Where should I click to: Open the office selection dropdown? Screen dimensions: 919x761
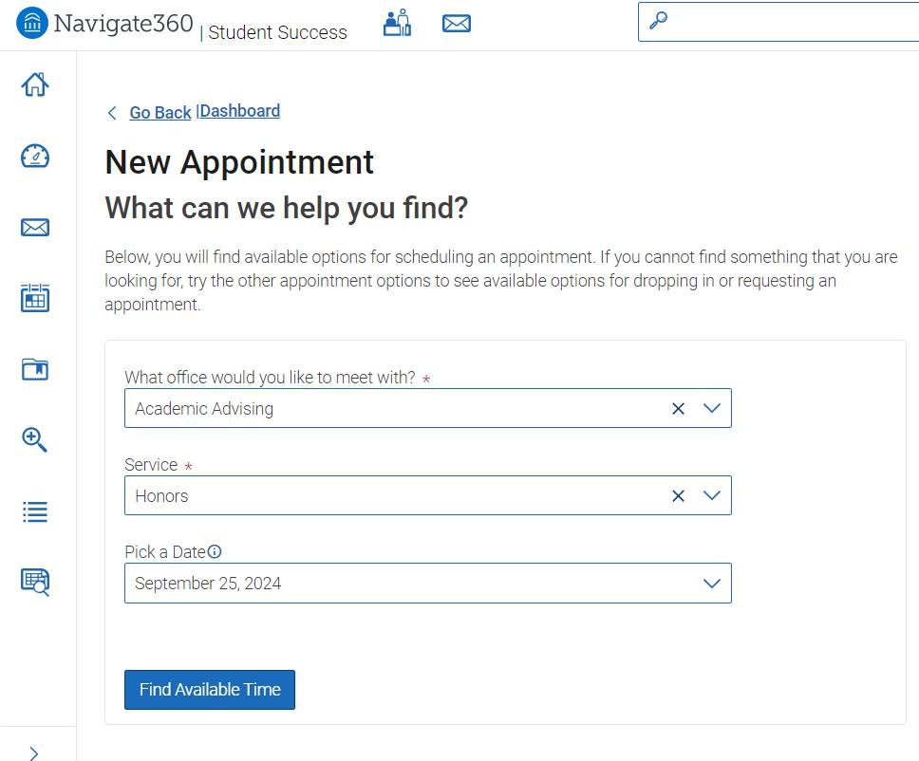(712, 408)
